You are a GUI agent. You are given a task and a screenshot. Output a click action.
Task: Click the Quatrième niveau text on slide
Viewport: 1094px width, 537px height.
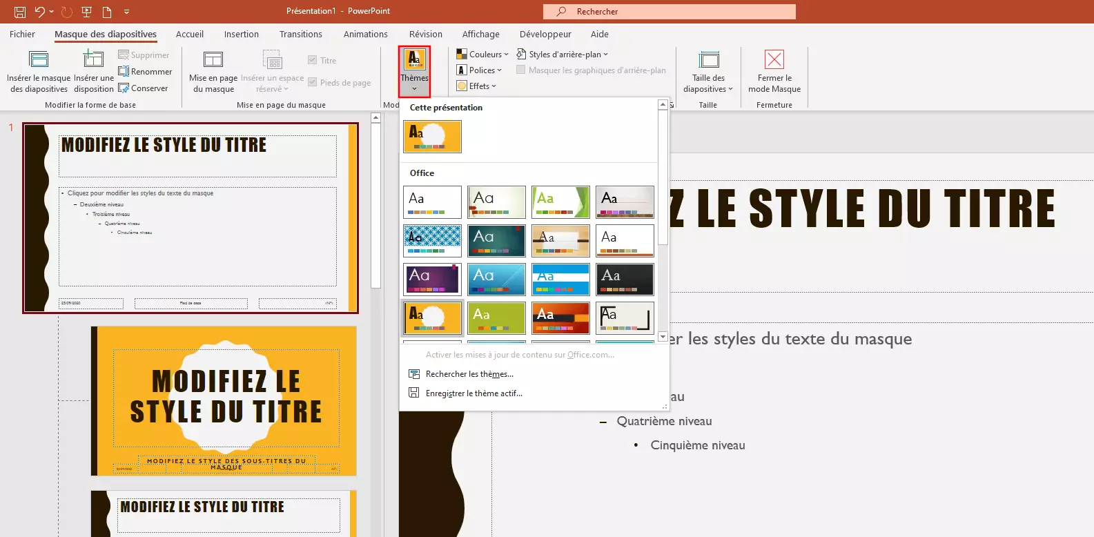tap(664, 421)
